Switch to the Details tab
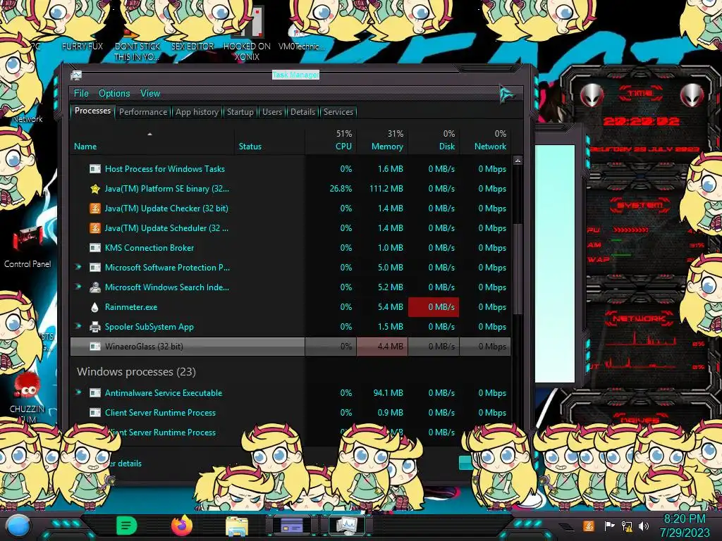This screenshot has width=722, height=541. (302, 112)
